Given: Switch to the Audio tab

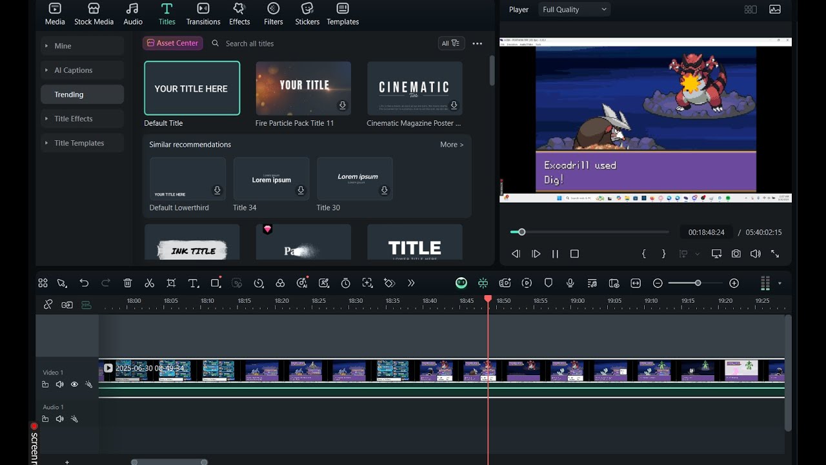Looking at the screenshot, I should point(133,14).
